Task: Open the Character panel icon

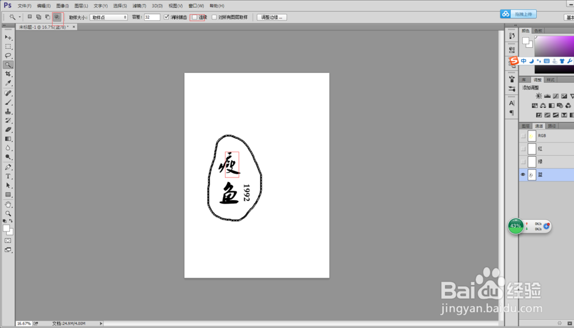Action: pos(512,103)
